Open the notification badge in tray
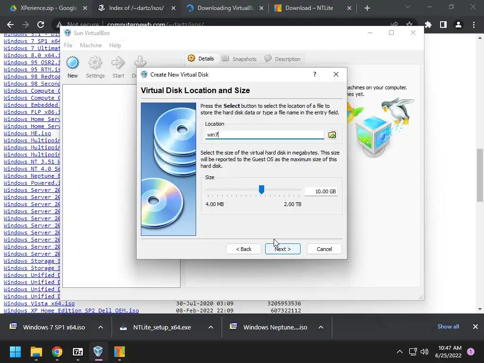Image resolution: width=484 pixels, height=363 pixels. pyautogui.click(x=471, y=352)
